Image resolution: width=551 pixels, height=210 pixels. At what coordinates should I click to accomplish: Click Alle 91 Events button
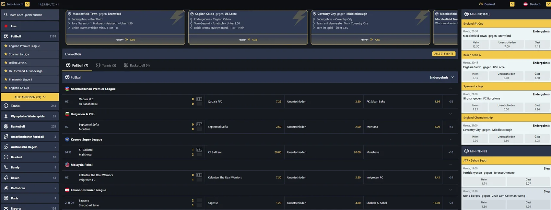click(444, 54)
